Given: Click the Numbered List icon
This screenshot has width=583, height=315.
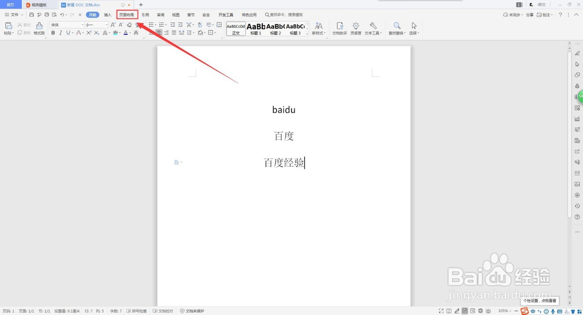Looking at the screenshot, I should (161, 25).
